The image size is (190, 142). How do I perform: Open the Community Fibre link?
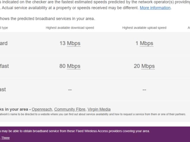click(70, 109)
